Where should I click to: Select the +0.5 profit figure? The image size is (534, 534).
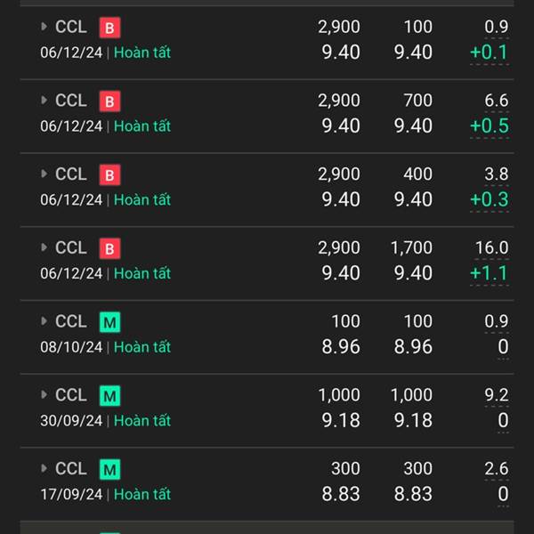pyautogui.click(x=489, y=125)
